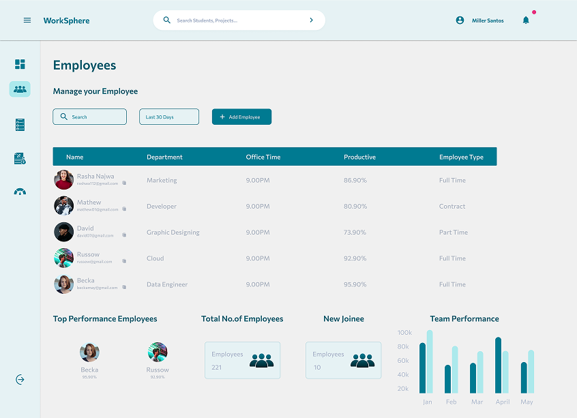This screenshot has height=418, width=577.
Task: Sort by the Productive column header
Action: click(359, 157)
